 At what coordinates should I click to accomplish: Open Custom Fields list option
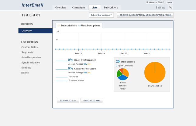(29, 47)
